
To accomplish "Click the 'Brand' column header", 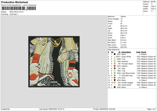I will [x=144, y=52].
